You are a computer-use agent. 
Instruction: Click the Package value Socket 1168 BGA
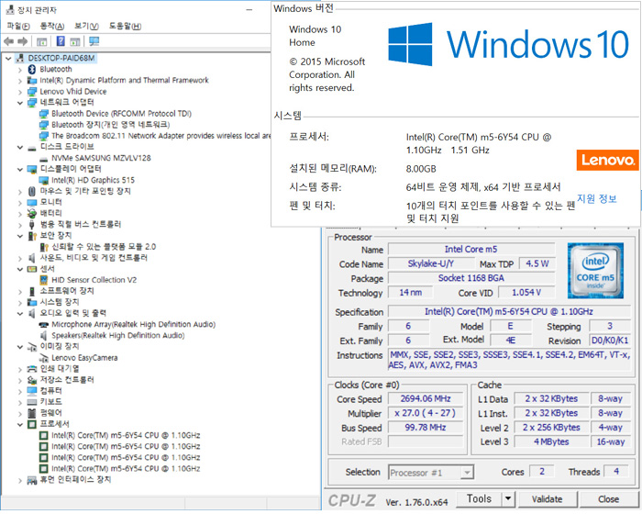tap(471, 278)
